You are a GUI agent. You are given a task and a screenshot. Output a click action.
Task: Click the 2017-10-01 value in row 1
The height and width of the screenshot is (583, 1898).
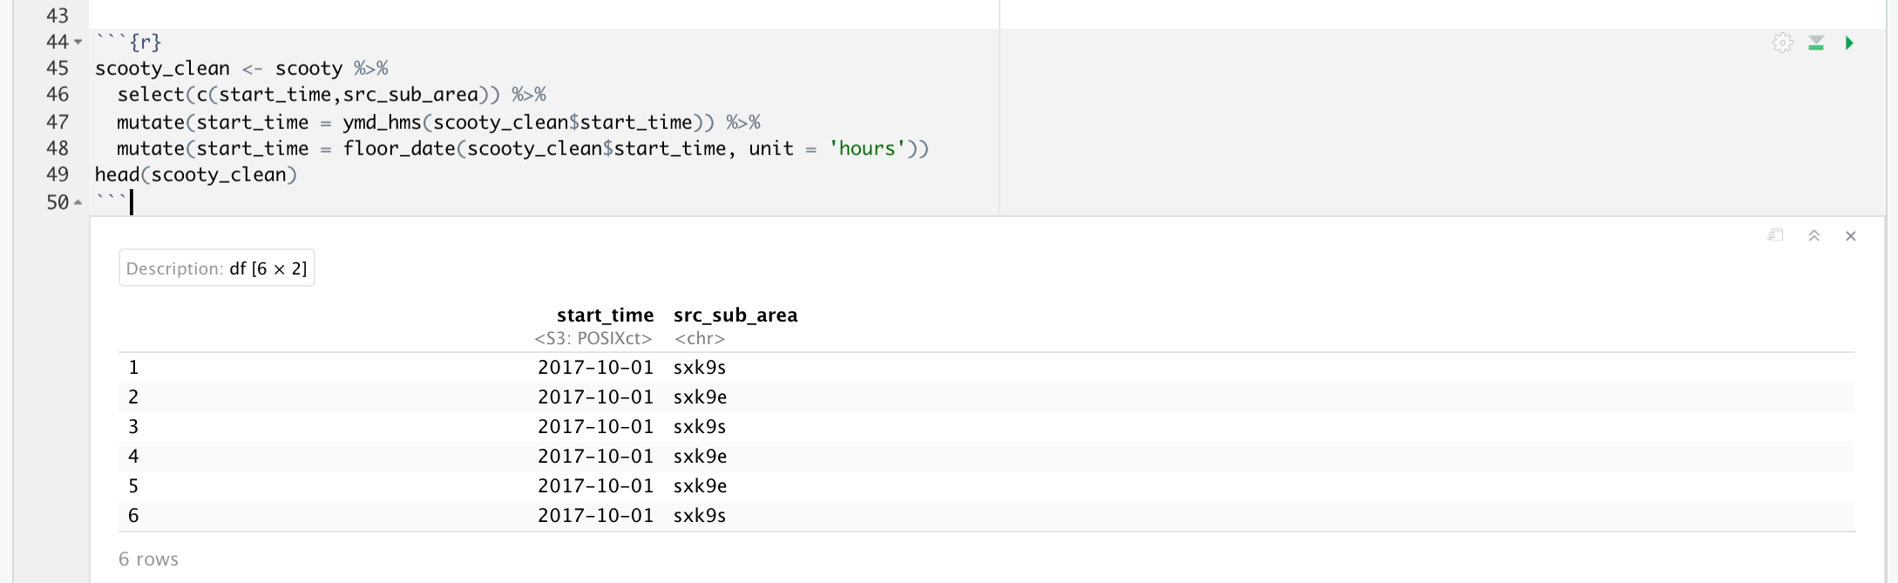(x=596, y=367)
